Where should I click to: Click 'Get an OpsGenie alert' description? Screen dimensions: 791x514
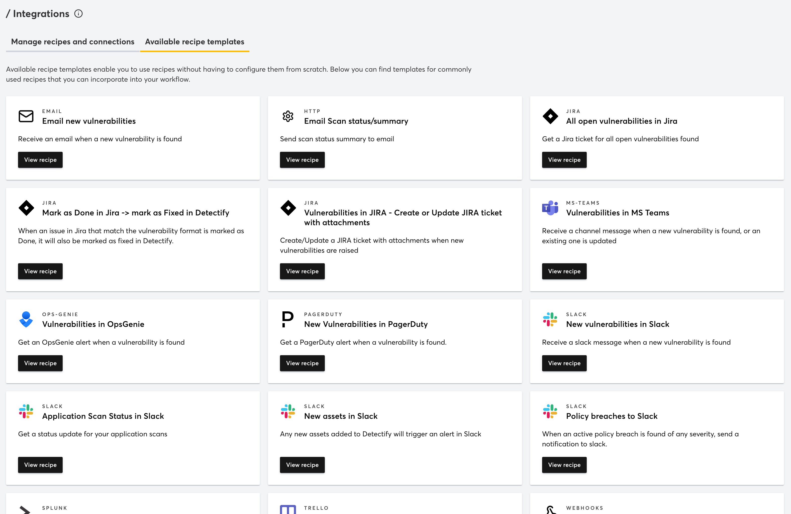coord(101,342)
